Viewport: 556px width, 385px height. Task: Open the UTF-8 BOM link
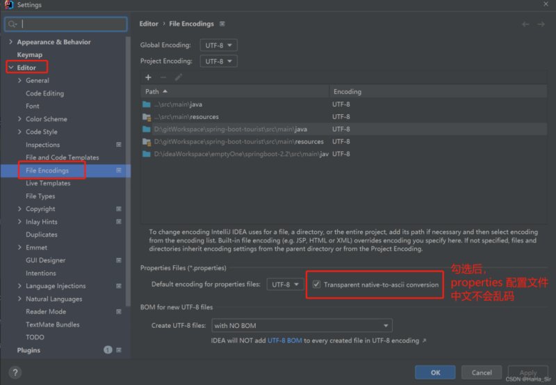[285, 340]
